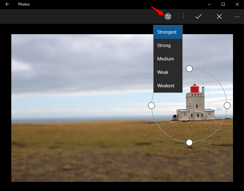Pick Weakest blur strength
Viewport: 244px width, 191px height.
coord(168,85)
